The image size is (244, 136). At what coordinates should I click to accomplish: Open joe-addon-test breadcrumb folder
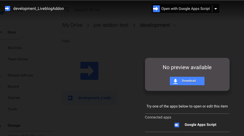coord(111,25)
